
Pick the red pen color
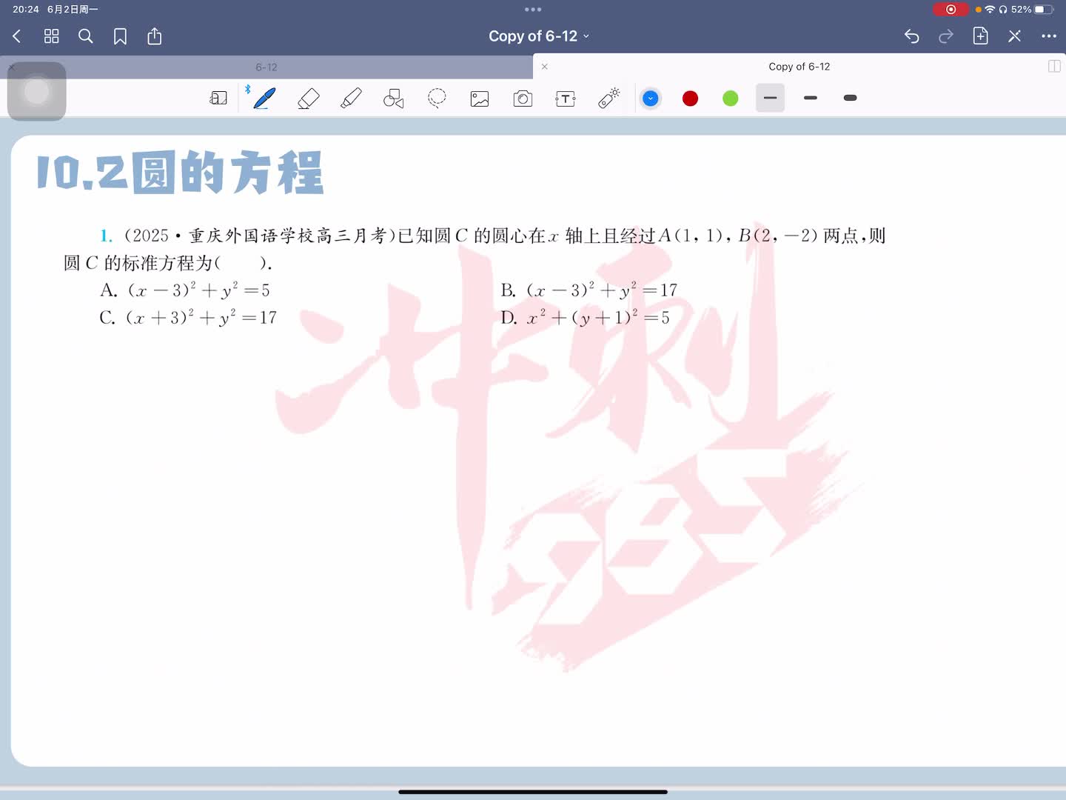click(690, 99)
